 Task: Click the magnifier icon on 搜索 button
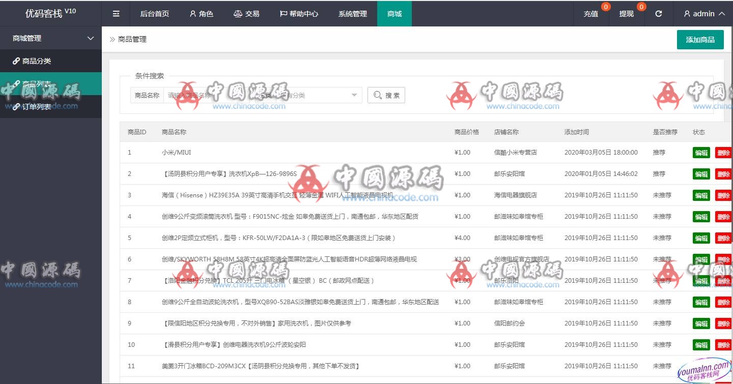377,95
